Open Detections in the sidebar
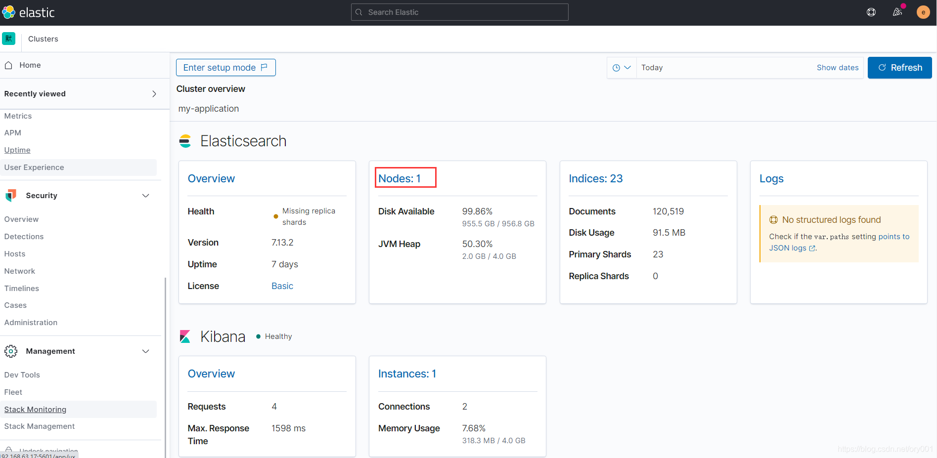This screenshot has height=458, width=937. click(x=24, y=237)
